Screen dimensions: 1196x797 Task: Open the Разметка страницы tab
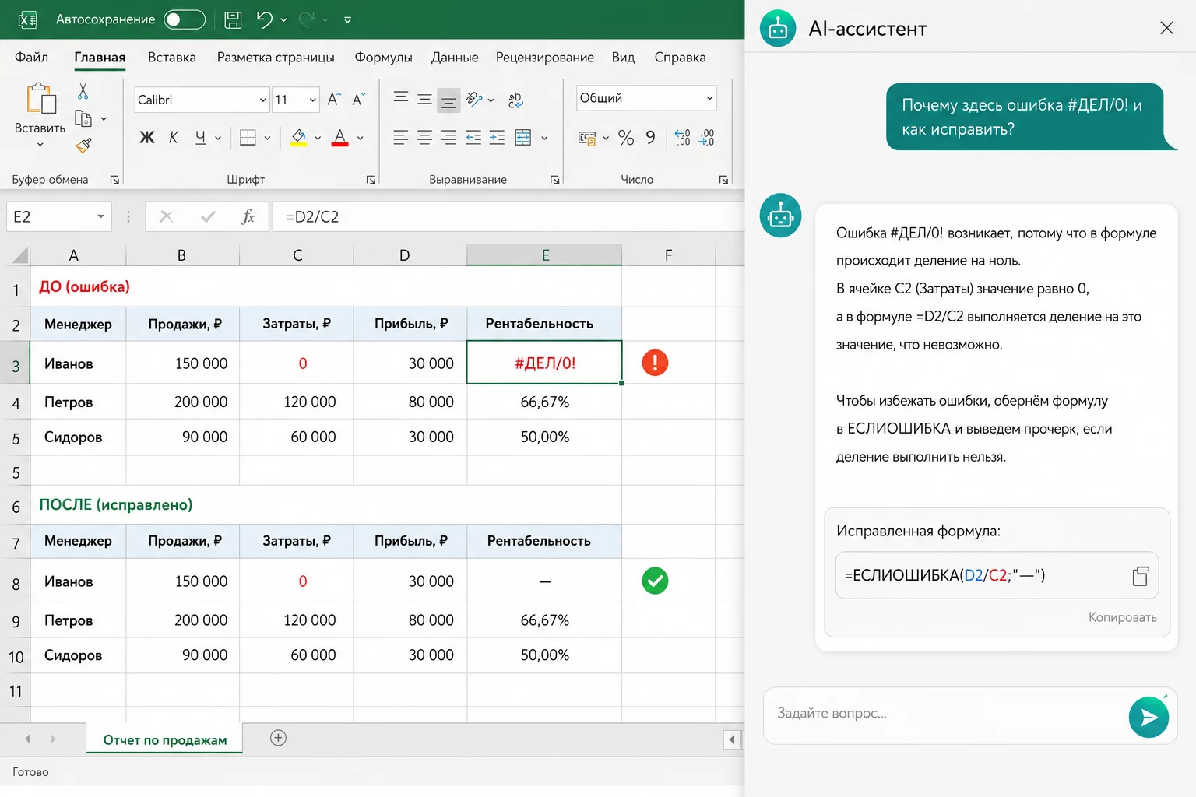pos(276,57)
